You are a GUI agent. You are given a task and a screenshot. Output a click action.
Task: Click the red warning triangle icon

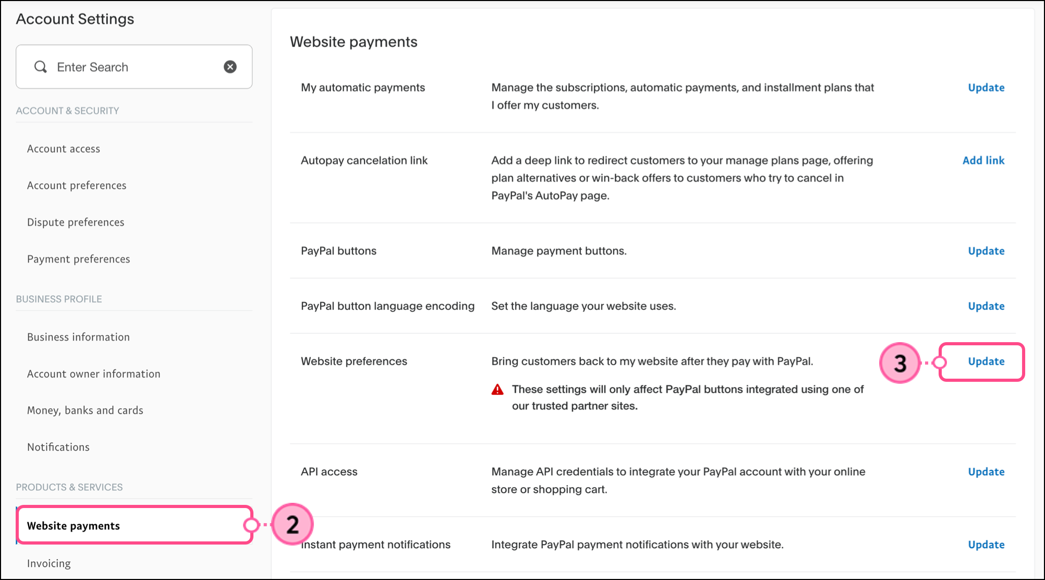click(x=497, y=390)
